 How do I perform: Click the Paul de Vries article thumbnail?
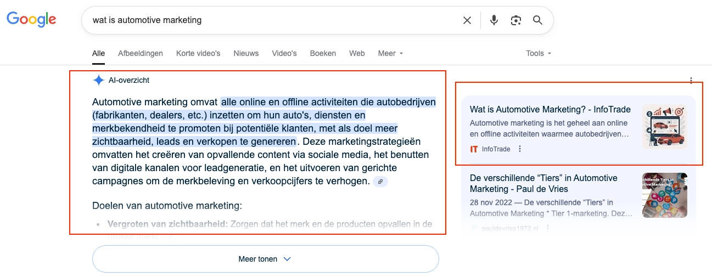coord(664,195)
